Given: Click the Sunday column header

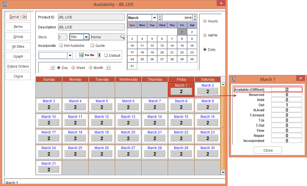Looking at the screenshot, I should [x=49, y=79].
